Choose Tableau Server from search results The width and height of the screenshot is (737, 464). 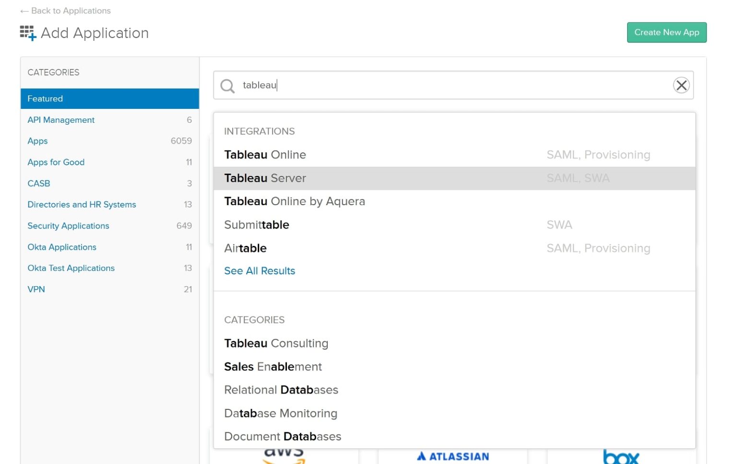click(265, 178)
